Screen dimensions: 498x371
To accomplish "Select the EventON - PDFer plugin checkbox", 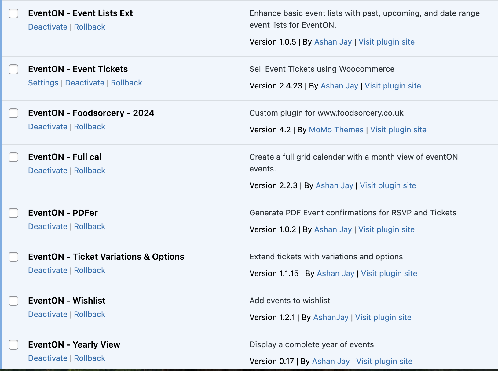I will coord(13,213).
